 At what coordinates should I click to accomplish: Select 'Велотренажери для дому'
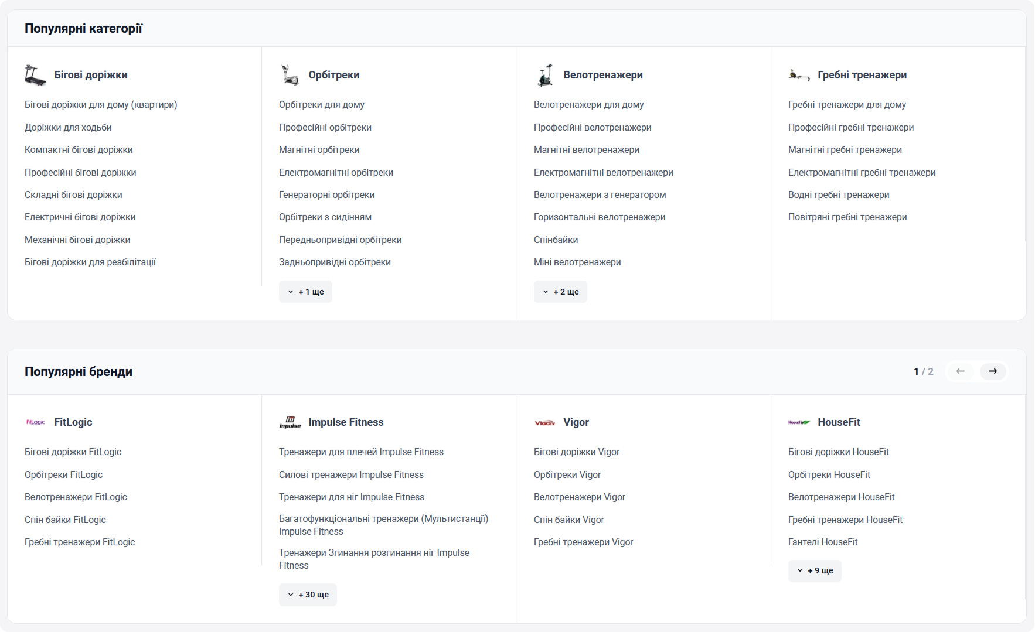[x=589, y=105]
